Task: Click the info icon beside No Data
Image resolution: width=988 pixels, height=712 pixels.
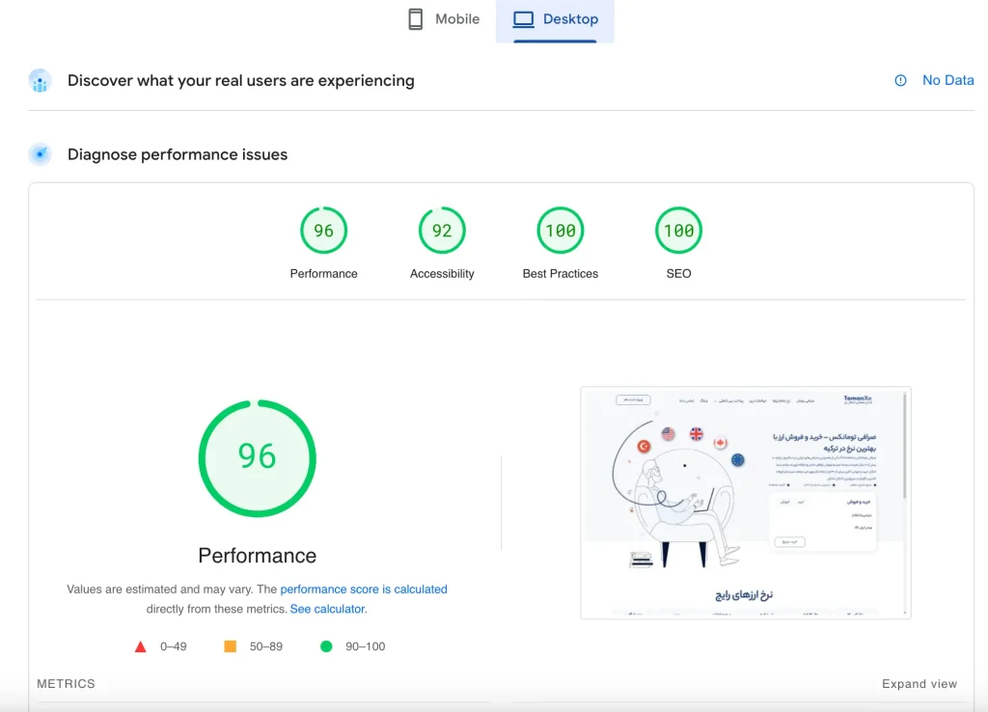Action: click(x=900, y=81)
